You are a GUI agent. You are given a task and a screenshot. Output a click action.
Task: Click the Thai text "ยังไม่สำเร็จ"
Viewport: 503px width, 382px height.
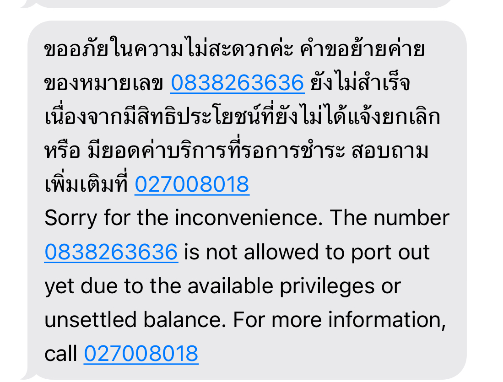(361, 83)
